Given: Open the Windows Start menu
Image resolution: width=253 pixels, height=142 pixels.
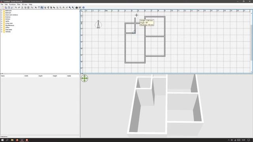Looking at the screenshot, I should (2, 140).
